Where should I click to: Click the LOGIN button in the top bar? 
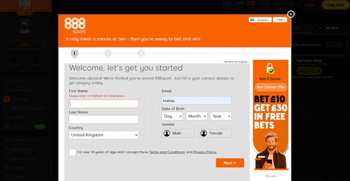310,5
